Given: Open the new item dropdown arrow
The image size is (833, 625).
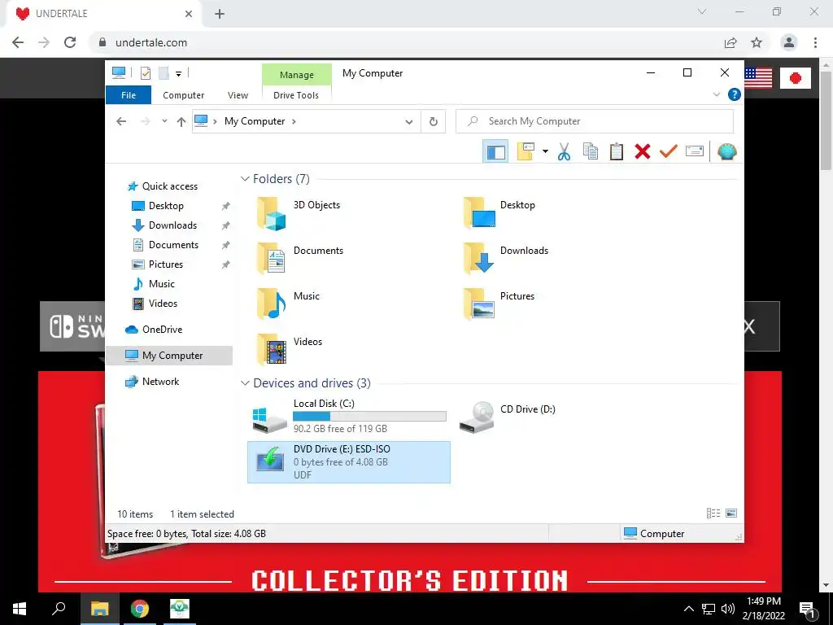Looking at the screenshot, I should click(545, 152).
